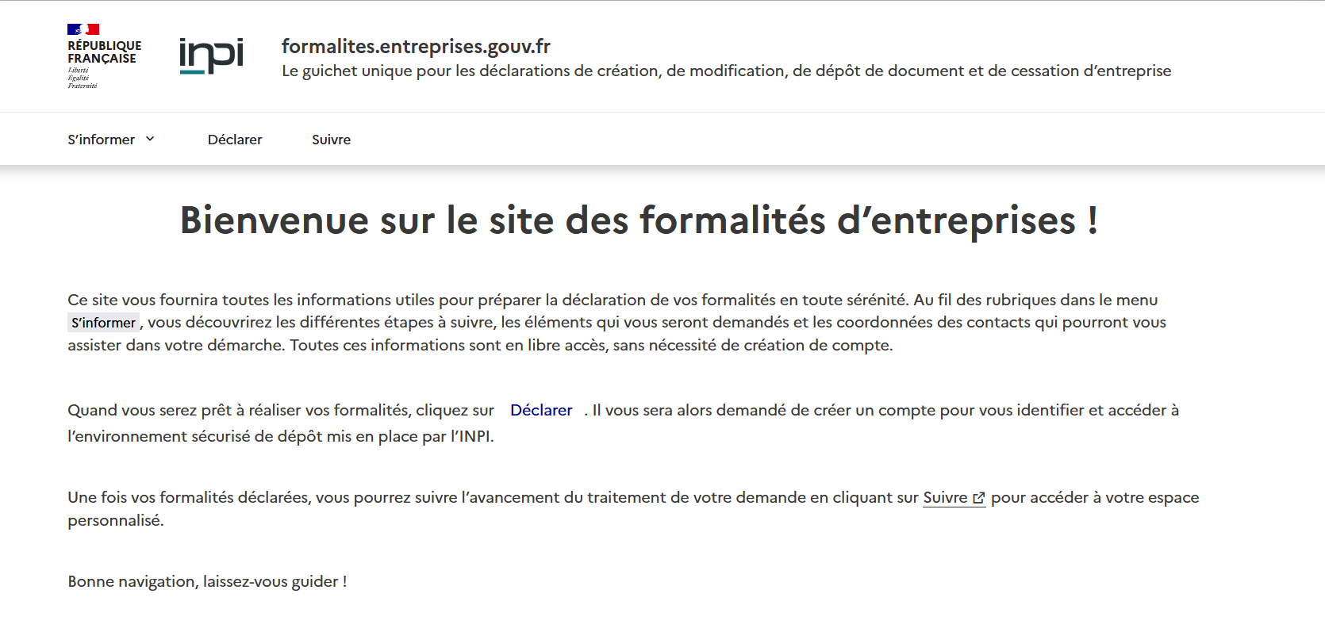The width and height of the screenshot is (1325, 628).
Task: Go to Déclarer in the navigation bar
Action: (x=235, y=140)
